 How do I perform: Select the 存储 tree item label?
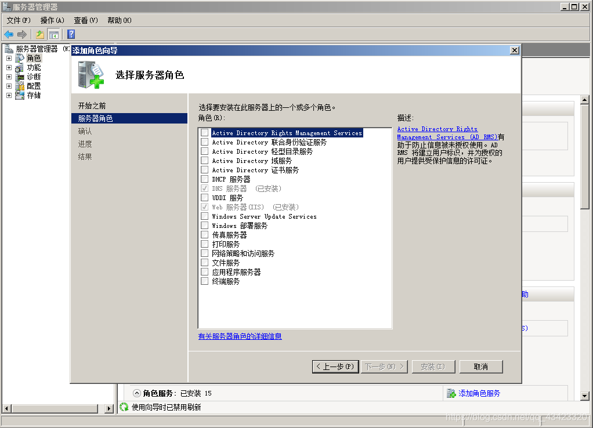coord(34,95)
